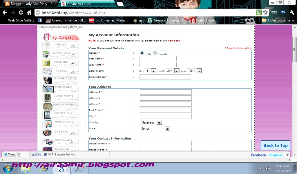Focus the Address 1 input field
The width and height of the screenshot is (297, 174).
click(x=166, y=92)
